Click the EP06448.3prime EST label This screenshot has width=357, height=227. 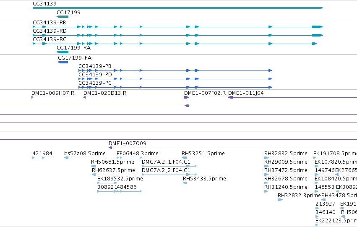coord(137,153)
